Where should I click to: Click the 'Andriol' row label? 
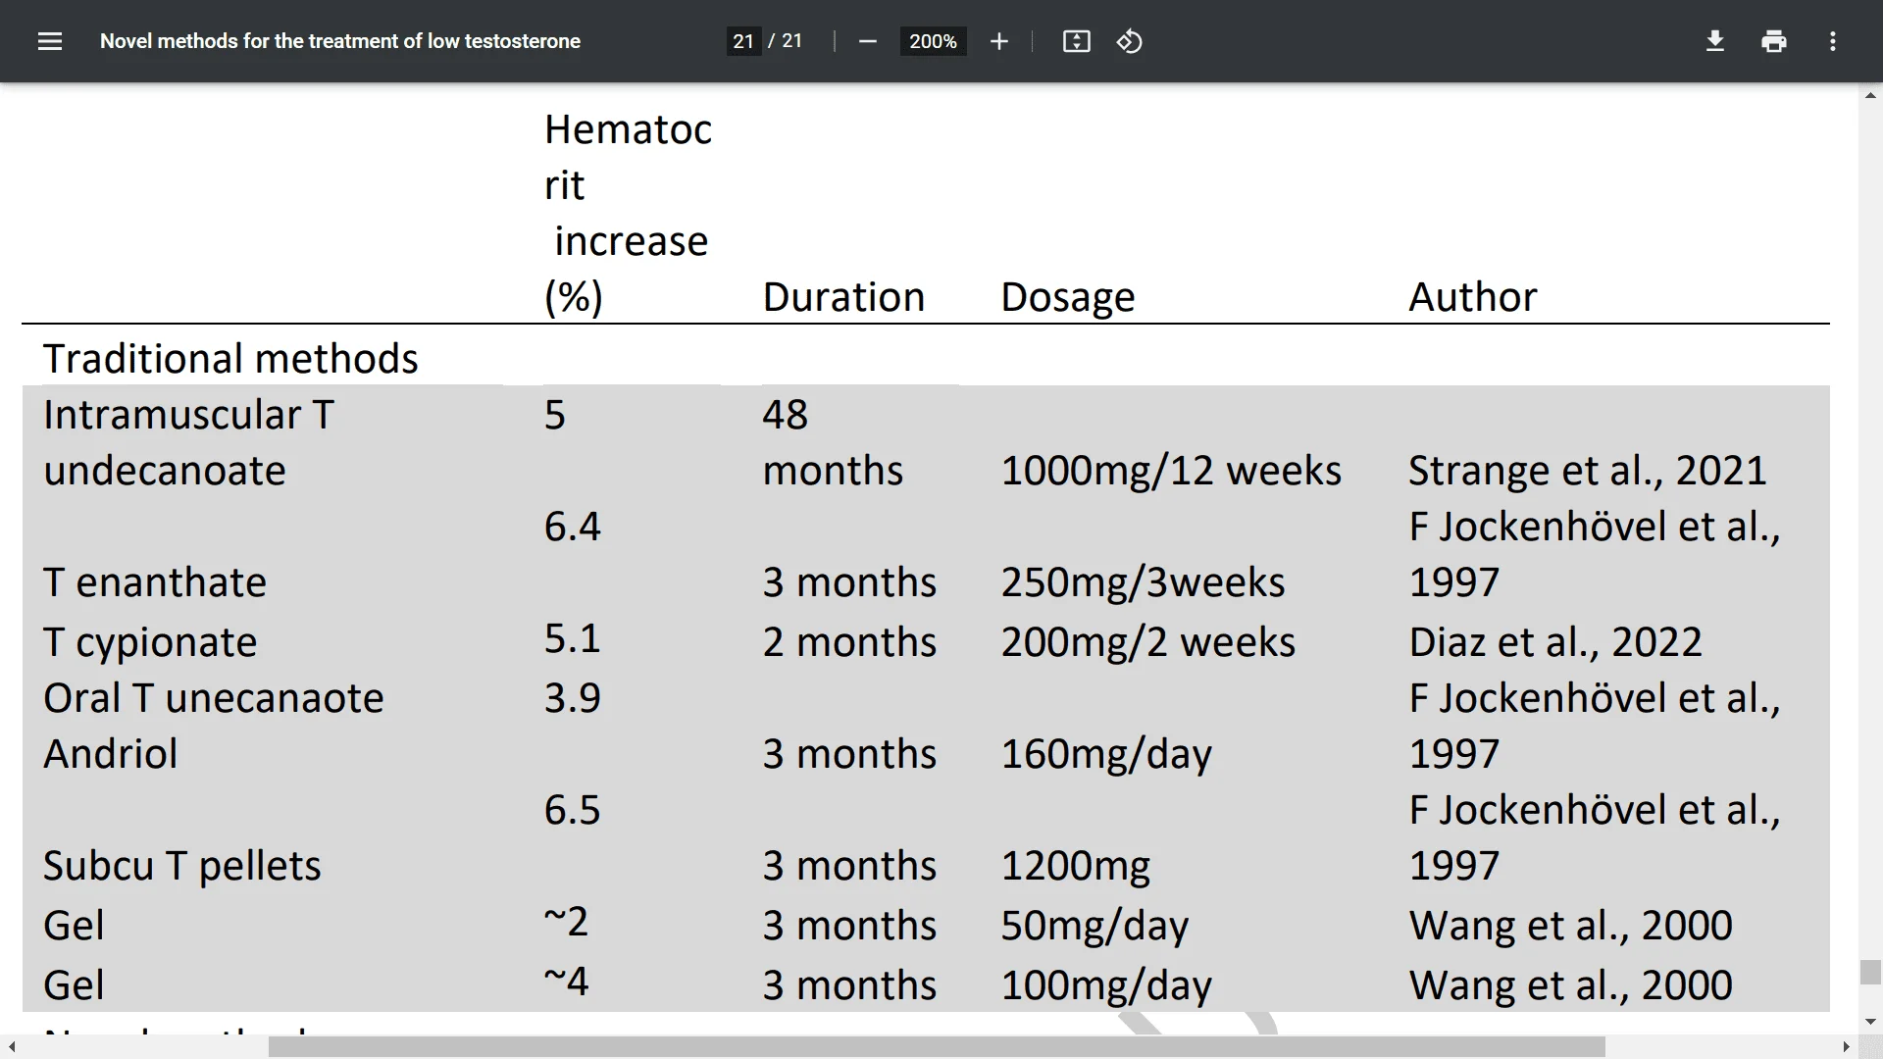pyautogui.click(x=111, y=754)
